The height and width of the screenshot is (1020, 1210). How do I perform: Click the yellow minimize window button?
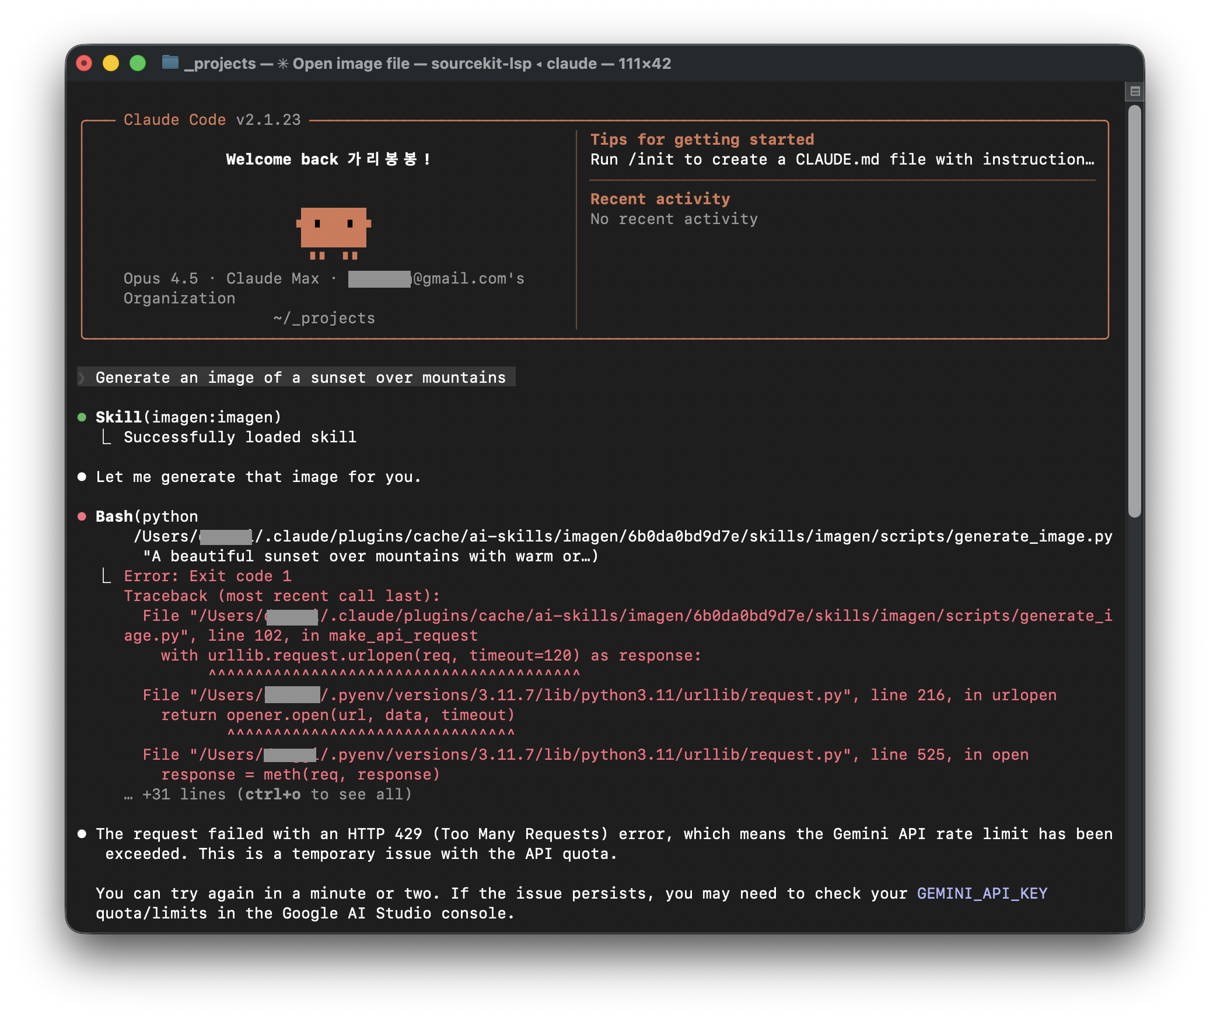click(x=111, y=63)
